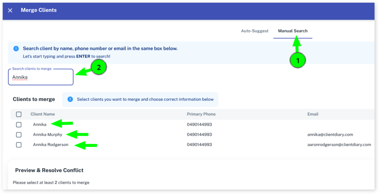Switch to the Auto-Suggest tab
This screenshot has height=194, width=379.
click(x=255, y=31)
